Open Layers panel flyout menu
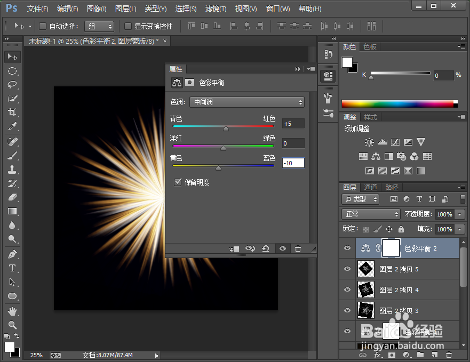 461,187
